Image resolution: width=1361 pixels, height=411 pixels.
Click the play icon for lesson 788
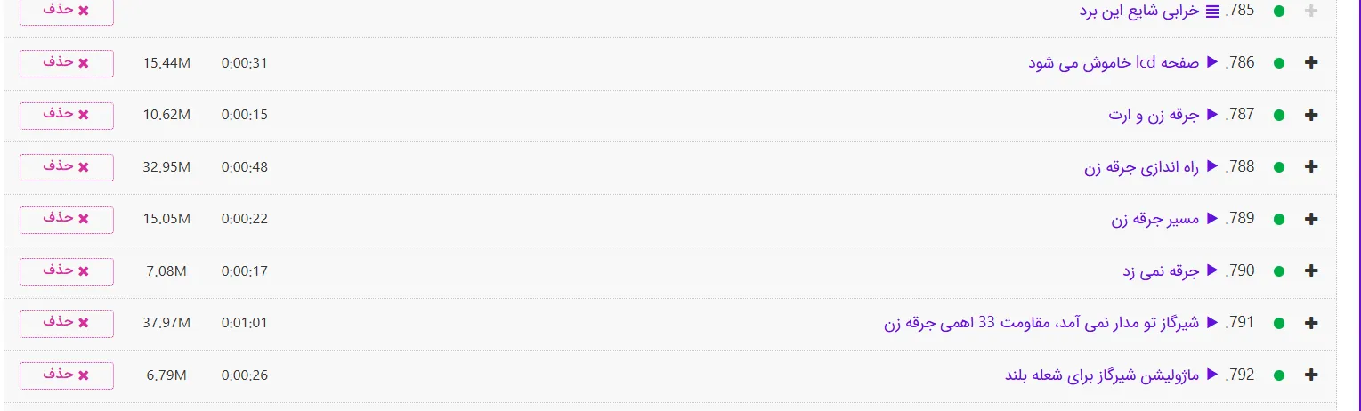click(1211, 166)
